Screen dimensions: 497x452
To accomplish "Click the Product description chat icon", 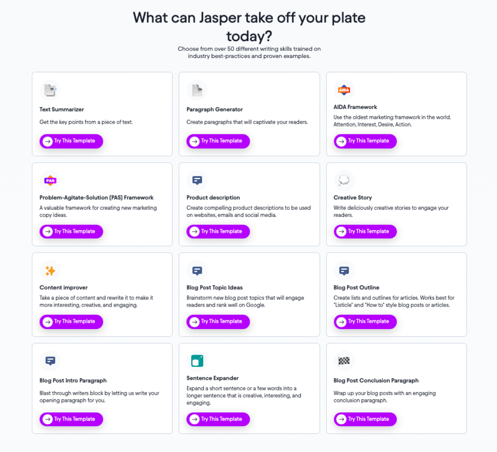I will coord(197,181).
